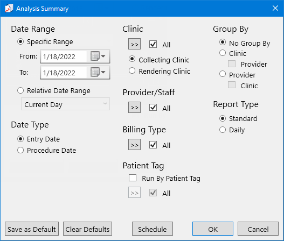Group by Provider radio option
This screenshot has width=284, height=241.
pyautogui.click(x=223, y=74)
